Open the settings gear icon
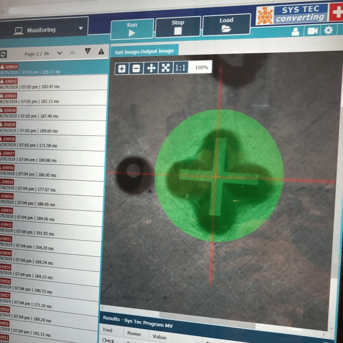343x343 pixels. (328, 30)
